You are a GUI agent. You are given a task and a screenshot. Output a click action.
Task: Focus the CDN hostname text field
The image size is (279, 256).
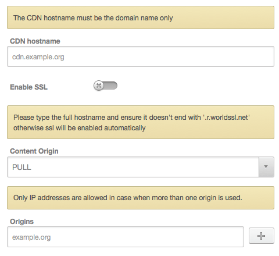(x=141, y=56)
